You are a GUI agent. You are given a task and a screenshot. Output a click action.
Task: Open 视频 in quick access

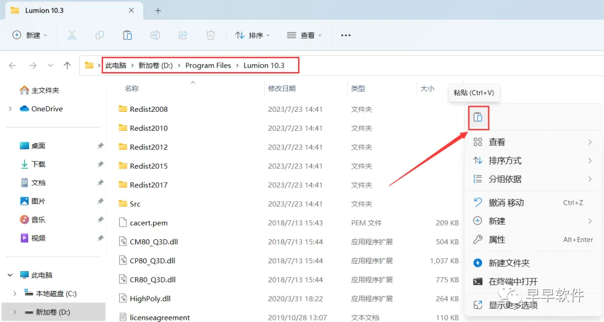32,238
